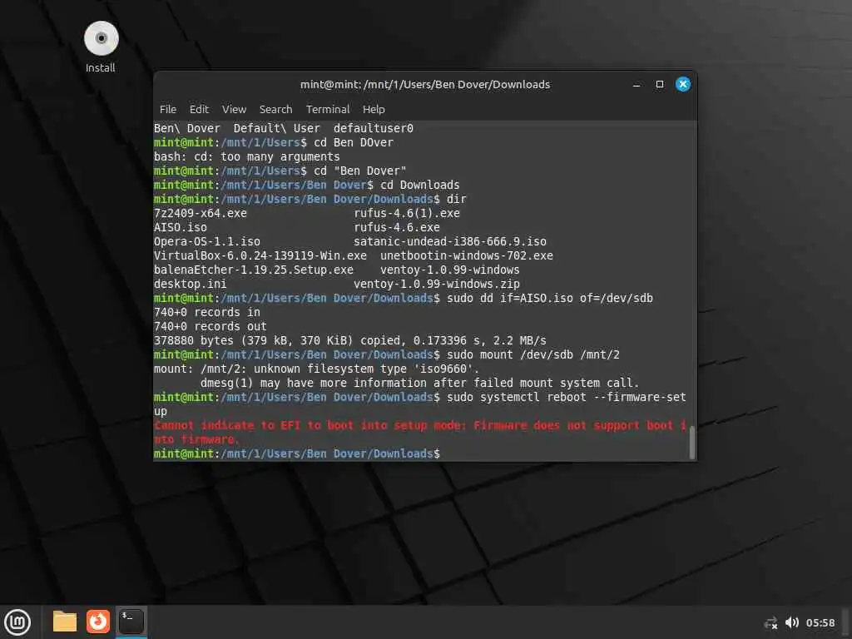Screen dimensions: 852x639
Task: Open the Terminal menu
Action: [x=328, y=109]
